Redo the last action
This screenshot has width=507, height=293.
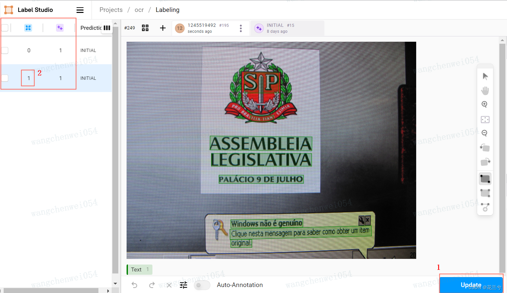pos(152,285)
